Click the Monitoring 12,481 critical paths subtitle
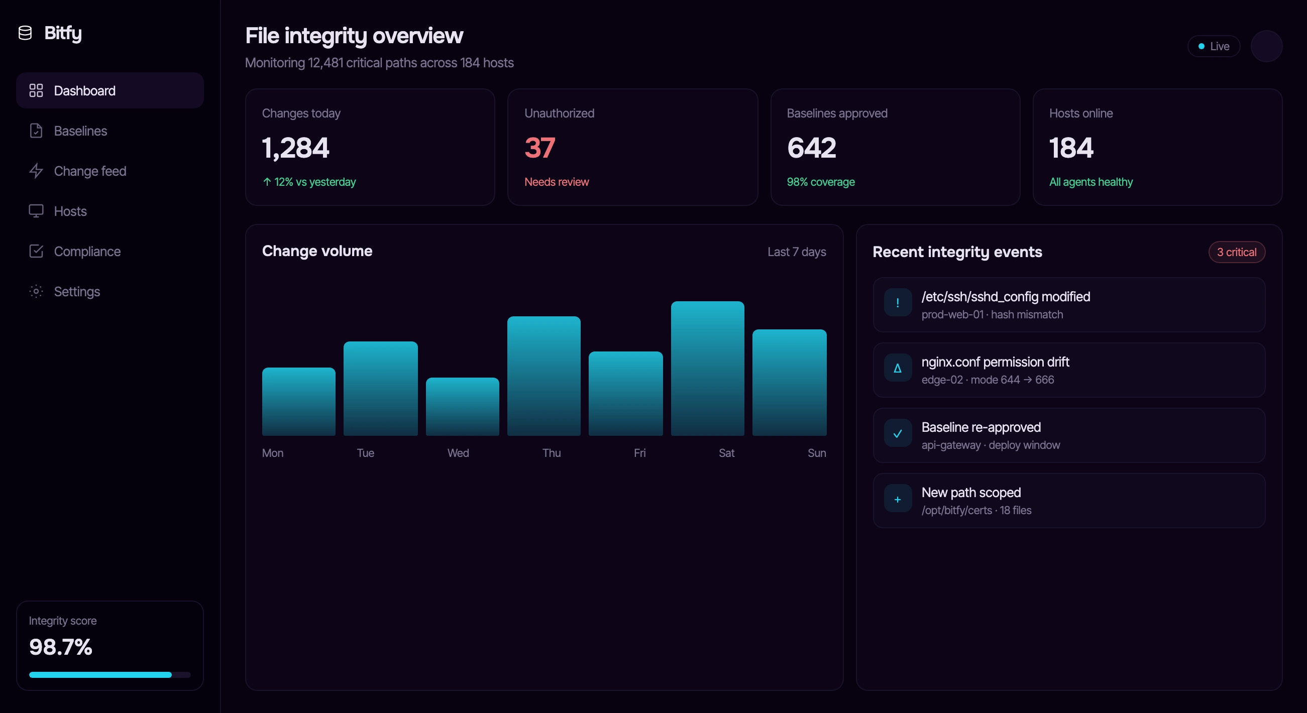The width and height of the screenshot is (1307, 713). pyautogui.click(x=379, y=62)
